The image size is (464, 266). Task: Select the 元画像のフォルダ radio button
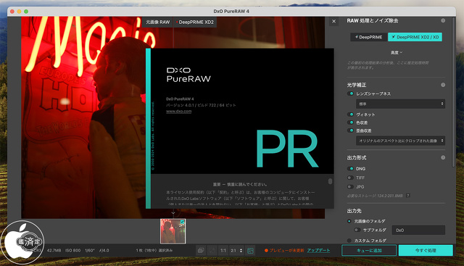pyautogui.click(x=349, y=221)
